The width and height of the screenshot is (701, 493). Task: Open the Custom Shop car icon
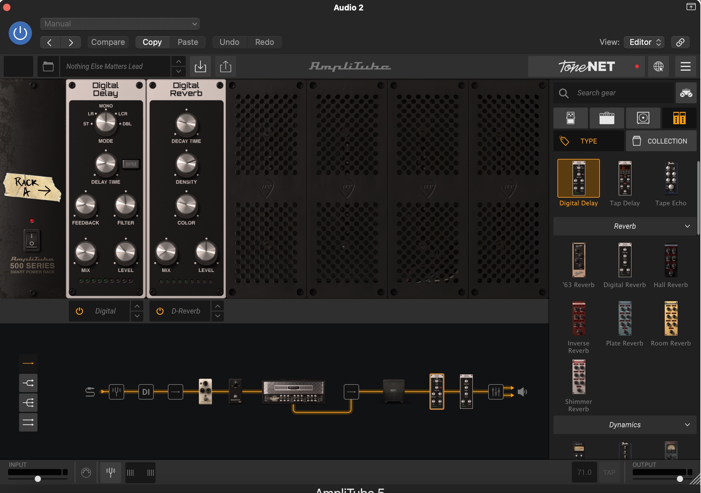click(x=686, y=93)
